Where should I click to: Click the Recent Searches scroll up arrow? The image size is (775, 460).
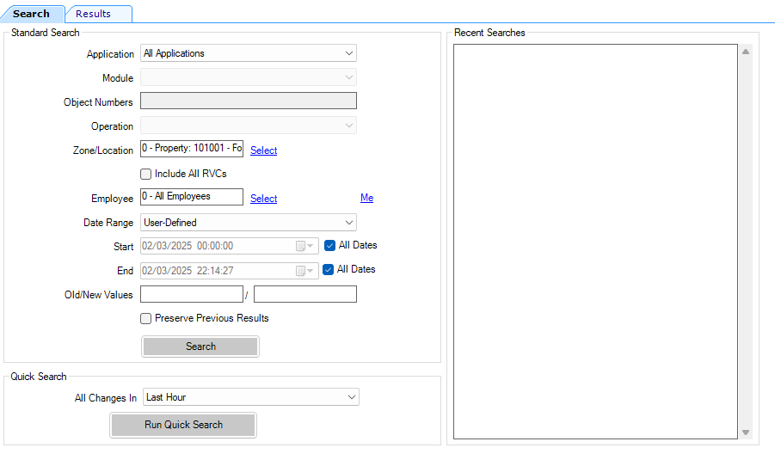tap(746, 52)
